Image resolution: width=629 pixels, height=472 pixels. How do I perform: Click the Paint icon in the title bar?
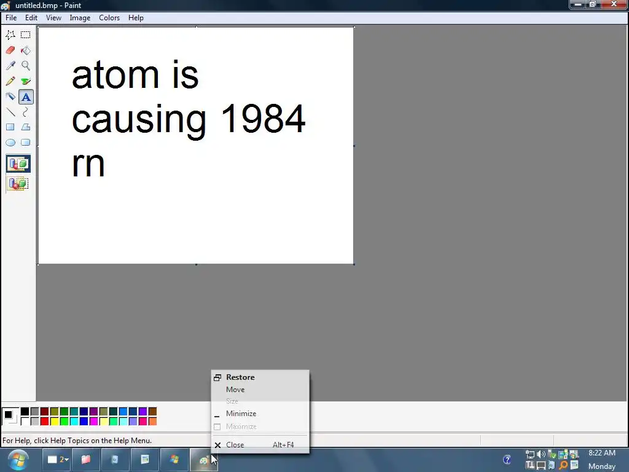tap(5, 5)
